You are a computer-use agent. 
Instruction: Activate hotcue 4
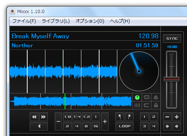click(x=154, y=126)
